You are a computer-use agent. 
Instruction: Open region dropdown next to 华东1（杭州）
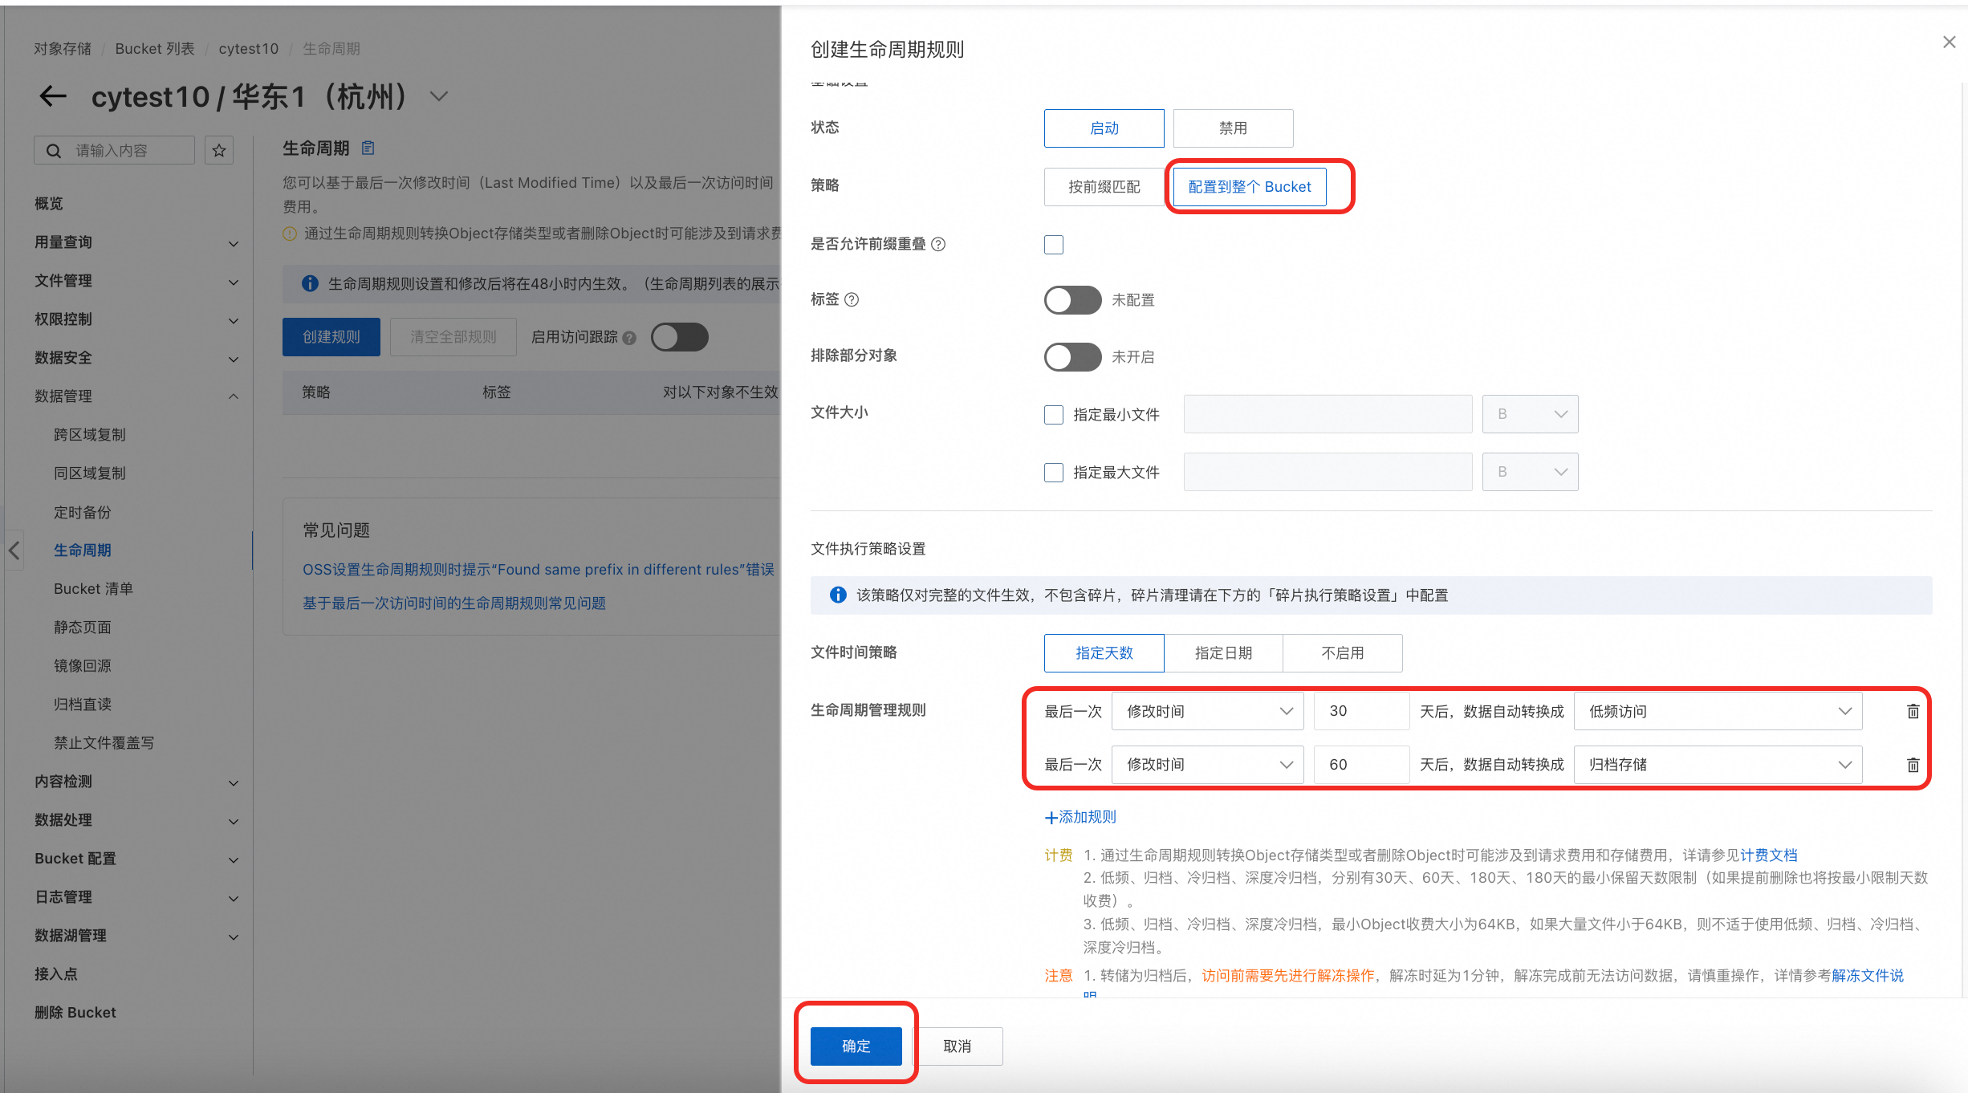[438, 96]
